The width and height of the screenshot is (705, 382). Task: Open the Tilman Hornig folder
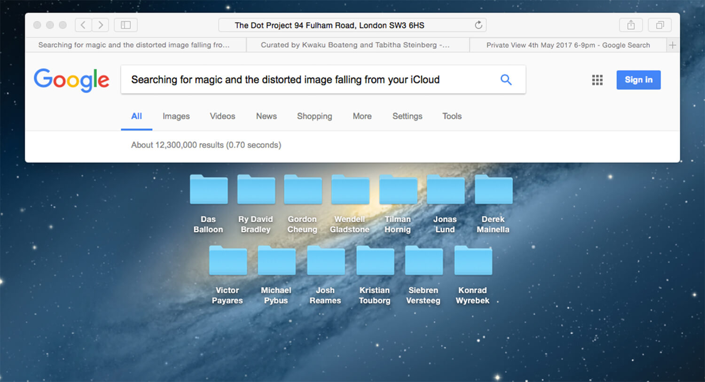tap(398, 190)
